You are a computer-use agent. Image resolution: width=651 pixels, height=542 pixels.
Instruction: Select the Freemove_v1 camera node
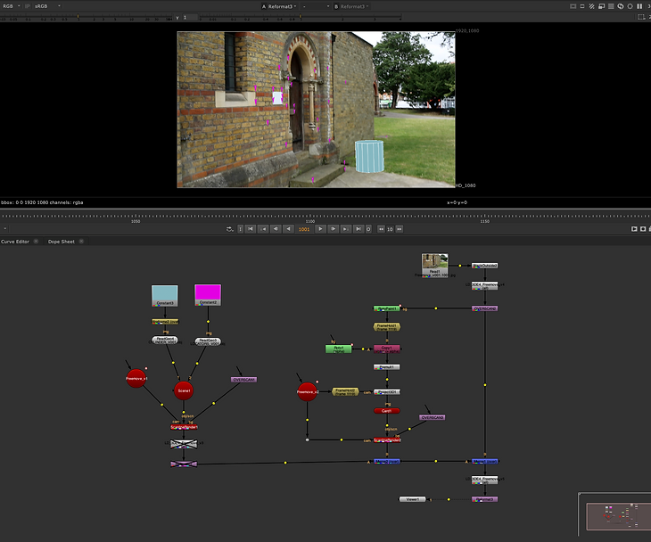click(136, 378)
